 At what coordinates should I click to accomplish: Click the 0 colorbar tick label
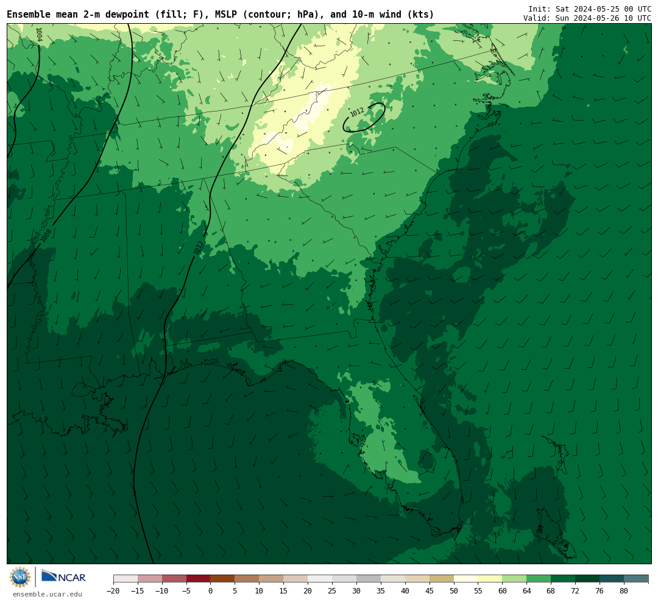pyautogui.click(x=211, y=590)
